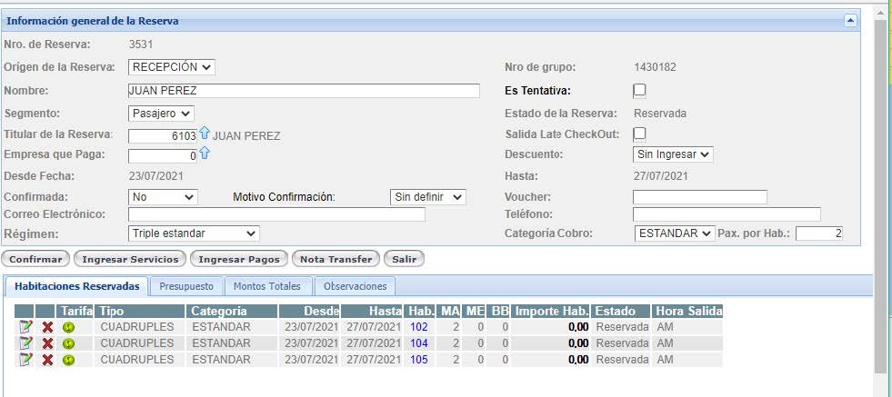Expand the Régimen dropdown
Viewport: 892px width, 397px height.
tap(194, 233)
